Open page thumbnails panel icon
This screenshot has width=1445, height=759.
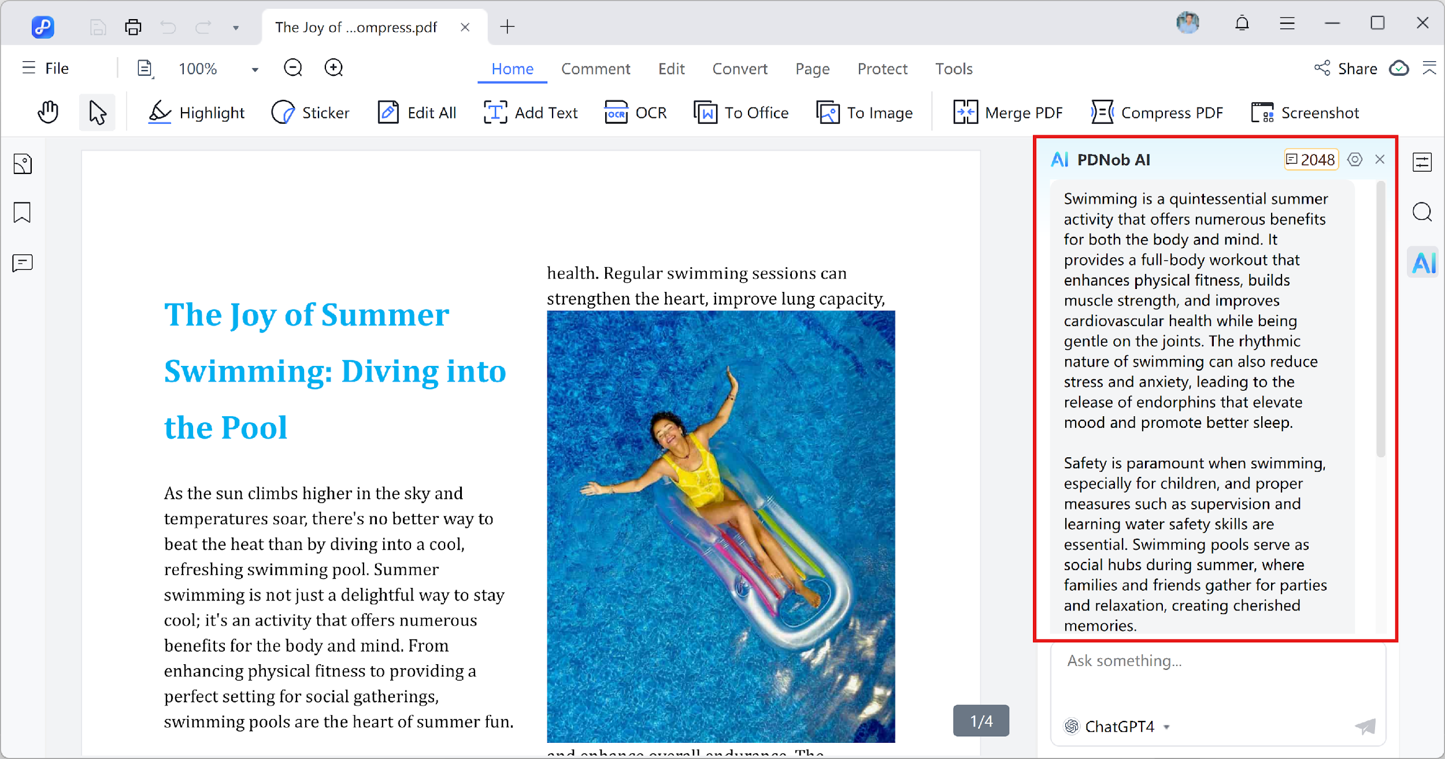click(23, 164)
